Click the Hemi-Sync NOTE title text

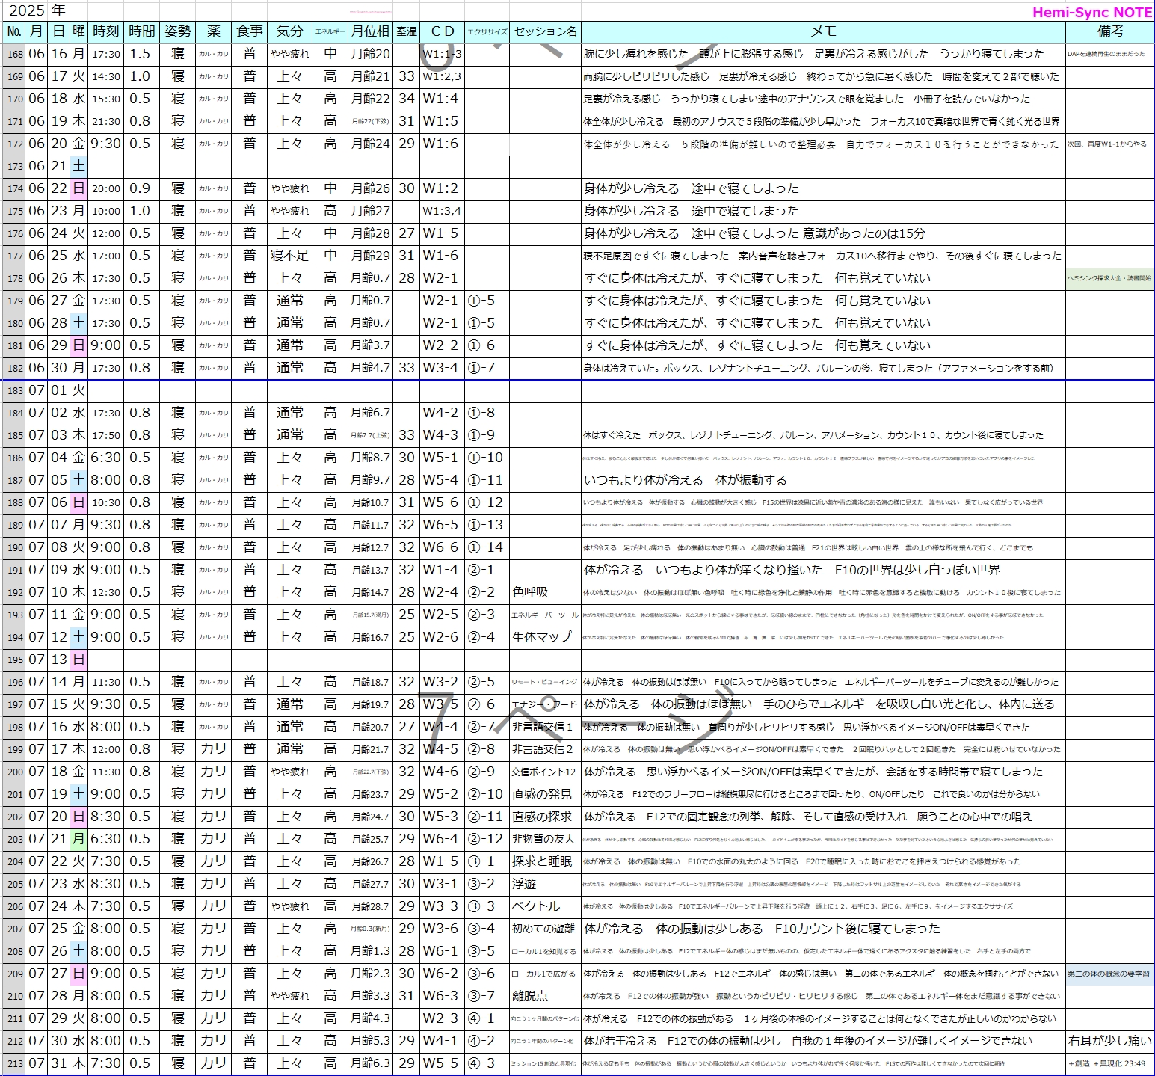pos(1092,13)
